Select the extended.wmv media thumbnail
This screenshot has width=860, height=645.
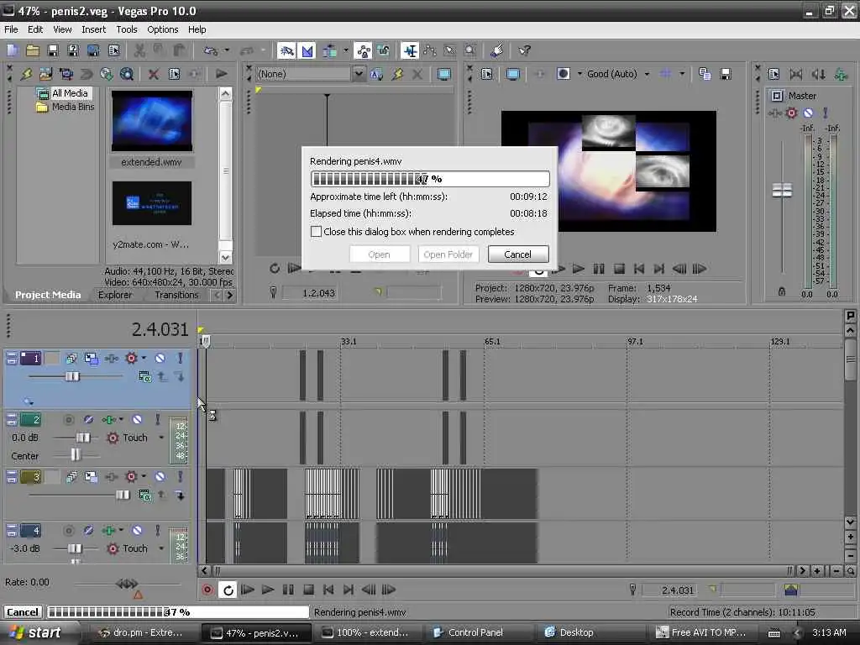pyautogui.click(x=152, y=121)
